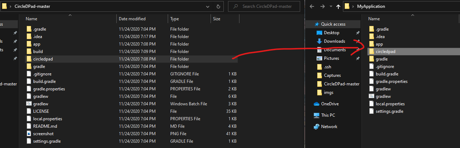Click the Search CircleDPad-master field
The image size is (460, 148).
(266, 6)
